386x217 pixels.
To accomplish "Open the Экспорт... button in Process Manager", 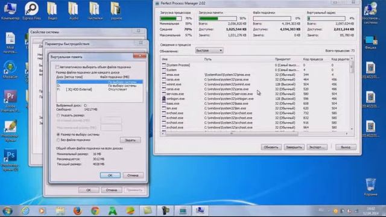I will pos(317,147).
